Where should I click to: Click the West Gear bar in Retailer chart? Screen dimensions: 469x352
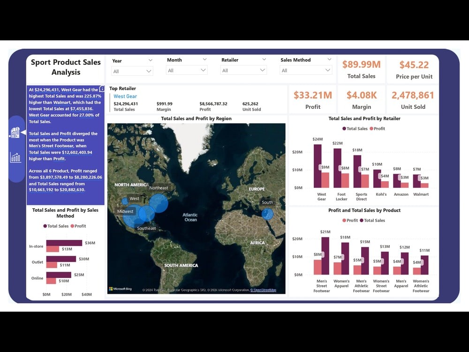318,164
